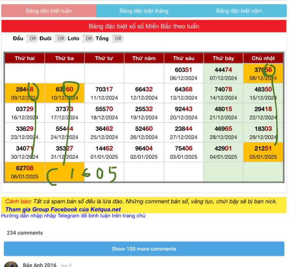Click the Thứ hai column header
Screen dimensions: 289x267
tap(25, 58)
